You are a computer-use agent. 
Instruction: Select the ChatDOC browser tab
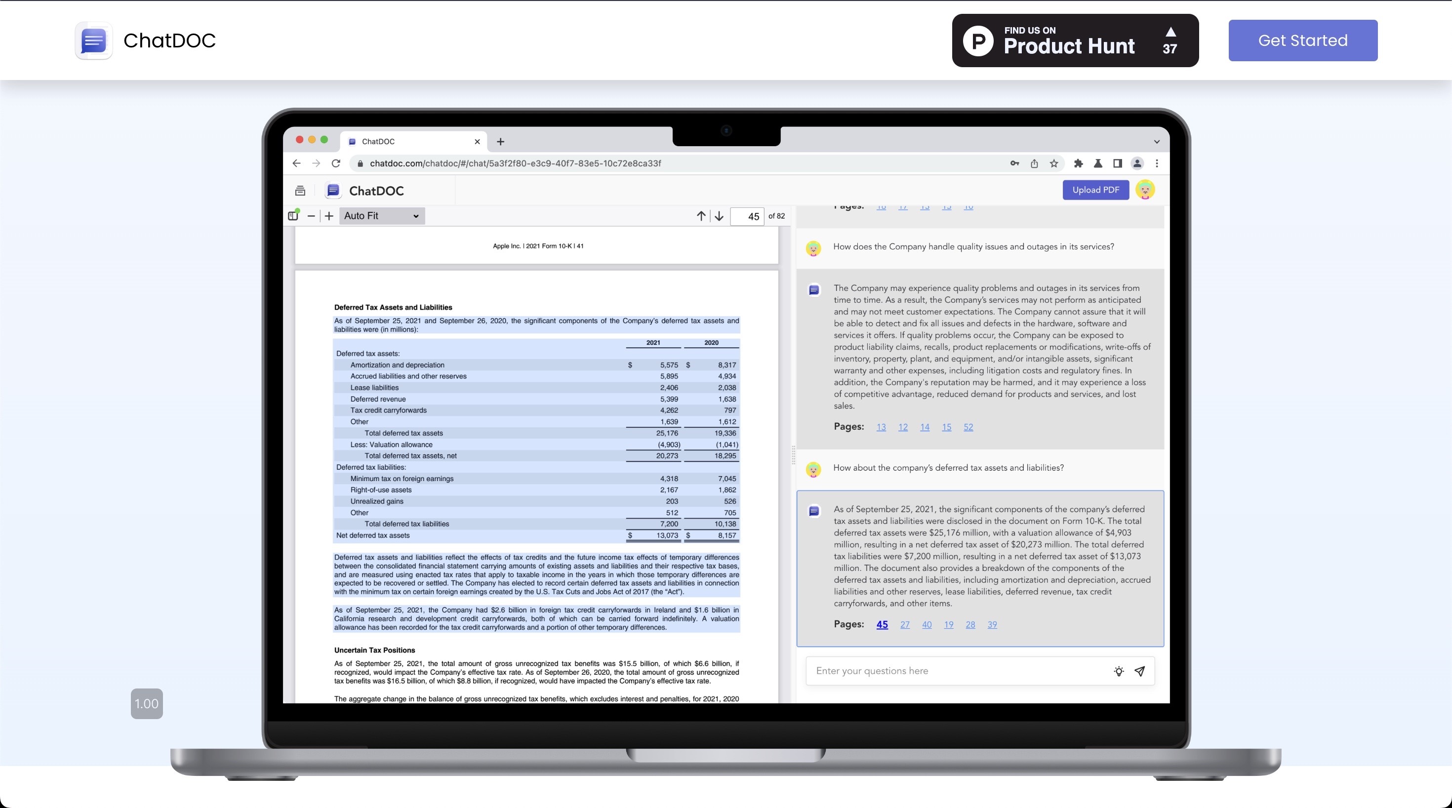pos(414,142)
